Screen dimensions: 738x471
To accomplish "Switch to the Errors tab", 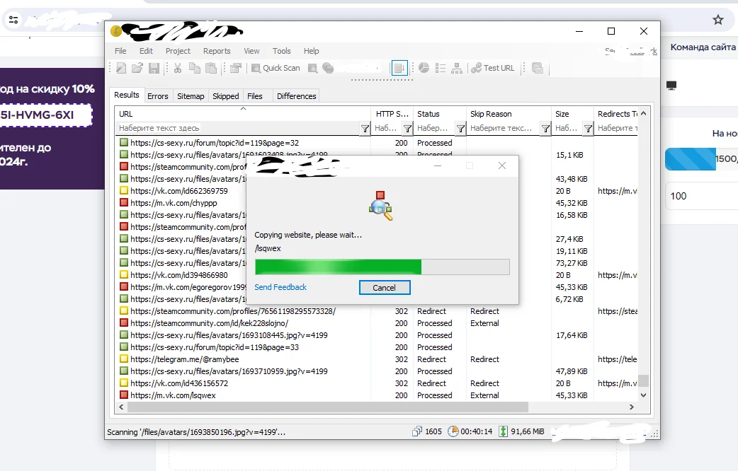I will 157,96.
